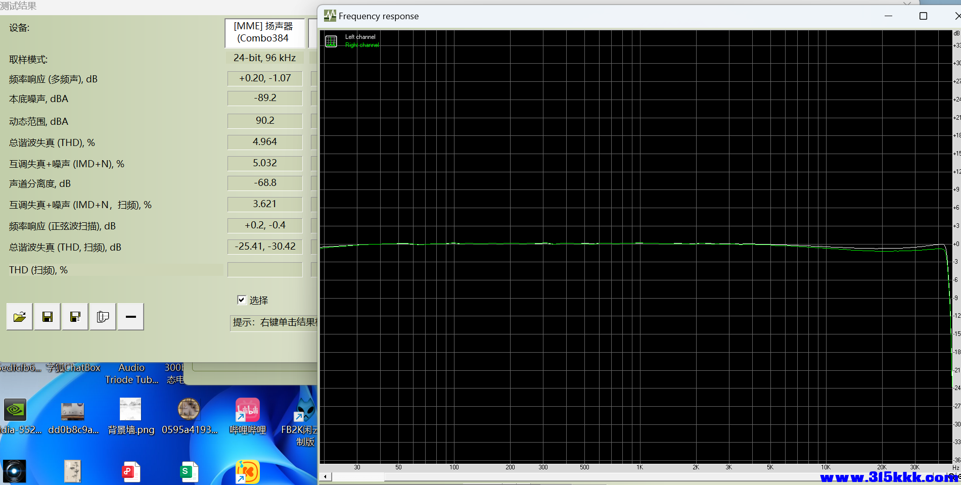Click the swept IMD+N value 3.621
This screenshot has width=961, height=485.
point(265,204)
